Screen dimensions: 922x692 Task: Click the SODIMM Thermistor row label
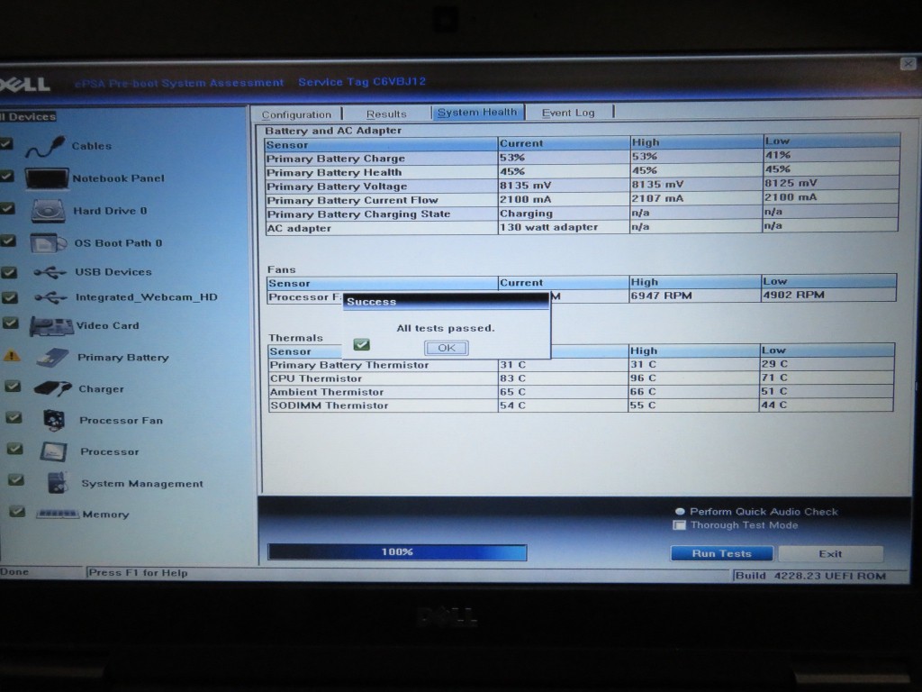[x=330, y=405]
